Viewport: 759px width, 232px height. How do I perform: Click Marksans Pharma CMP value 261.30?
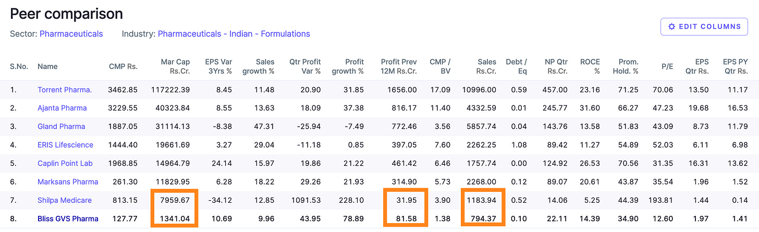pos(125,181)
